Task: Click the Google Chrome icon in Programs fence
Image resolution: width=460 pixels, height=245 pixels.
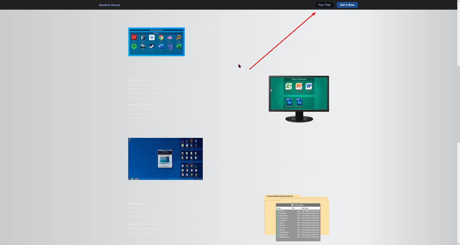Action: tap(161, 37)
